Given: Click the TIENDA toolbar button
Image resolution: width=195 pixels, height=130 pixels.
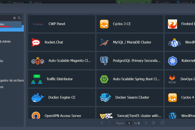Looking at the screenshot, I should (35, 3).
